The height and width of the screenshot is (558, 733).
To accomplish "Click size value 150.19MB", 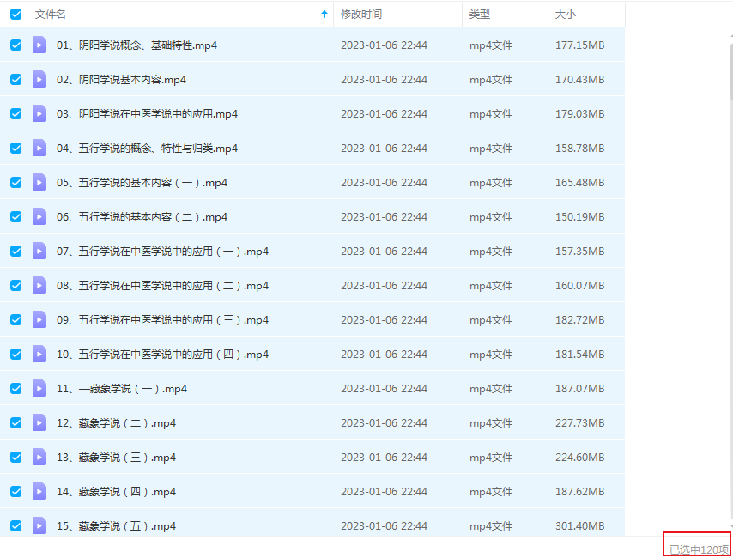I will 579,217.
